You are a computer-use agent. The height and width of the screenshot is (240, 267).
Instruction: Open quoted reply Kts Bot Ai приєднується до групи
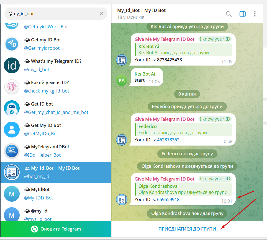click(x=183, y=49)
